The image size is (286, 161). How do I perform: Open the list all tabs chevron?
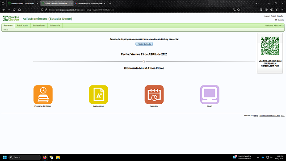[257, 3]
